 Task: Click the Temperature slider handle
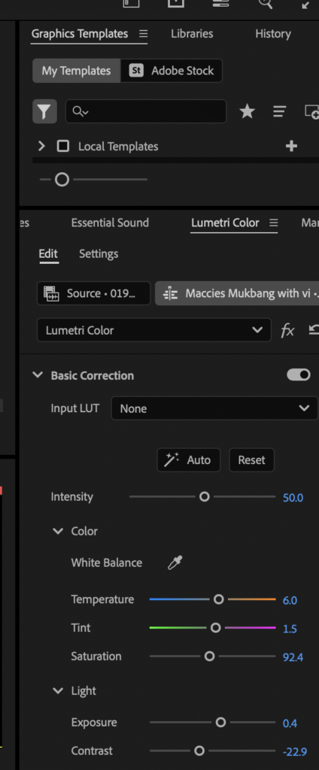(x=219, y=599)
